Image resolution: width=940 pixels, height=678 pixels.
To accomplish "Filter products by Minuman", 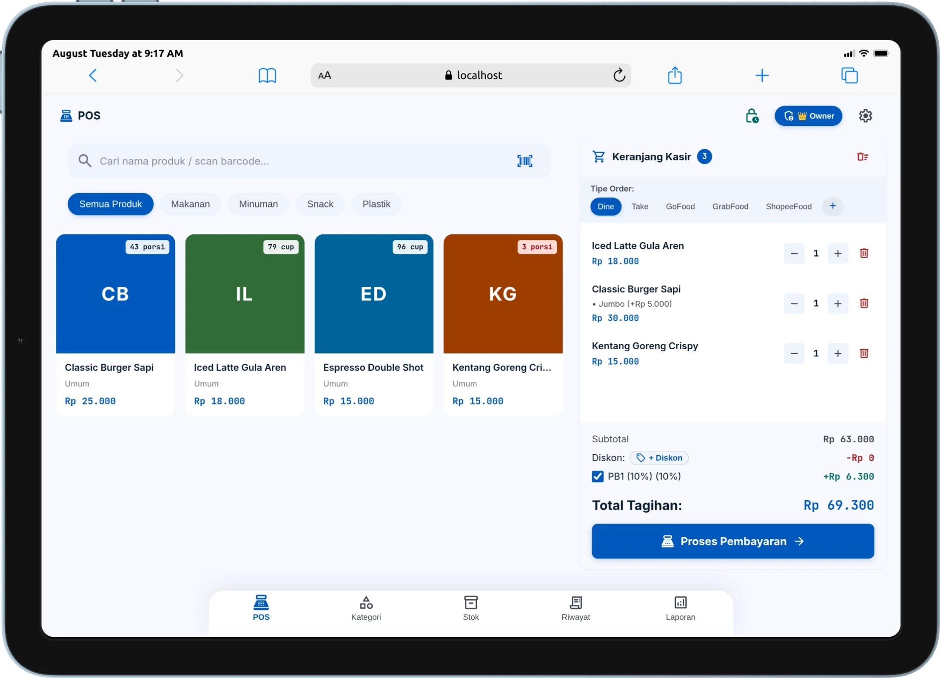I will (258, 204).
